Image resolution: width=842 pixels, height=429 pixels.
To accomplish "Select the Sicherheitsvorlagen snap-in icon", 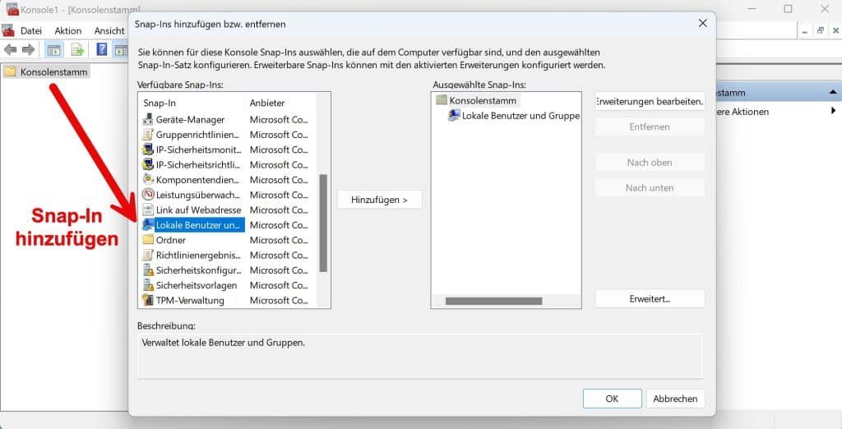I will point(148,284).
